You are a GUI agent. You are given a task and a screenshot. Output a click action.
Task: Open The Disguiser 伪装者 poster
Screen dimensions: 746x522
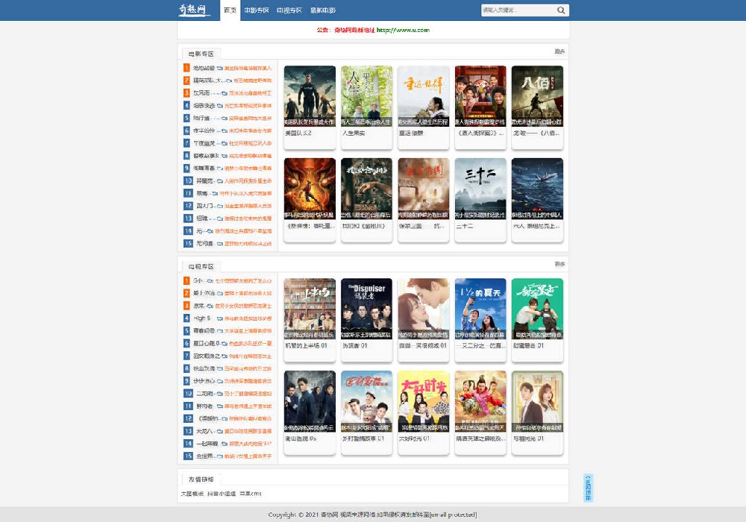[x=366, y=309]
